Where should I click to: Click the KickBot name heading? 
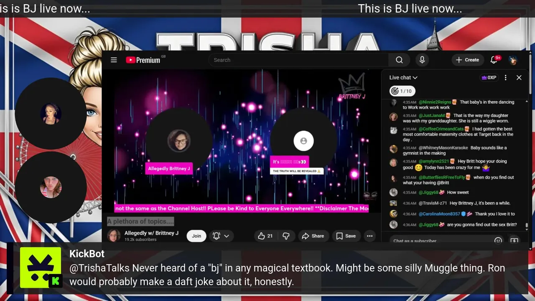point(87,254)
